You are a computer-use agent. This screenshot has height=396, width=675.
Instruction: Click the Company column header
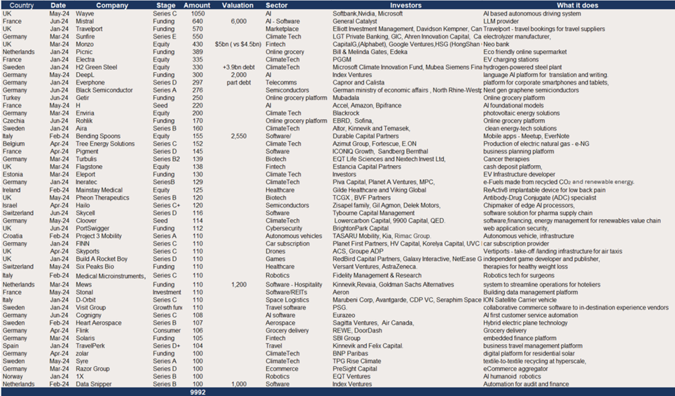112,5
